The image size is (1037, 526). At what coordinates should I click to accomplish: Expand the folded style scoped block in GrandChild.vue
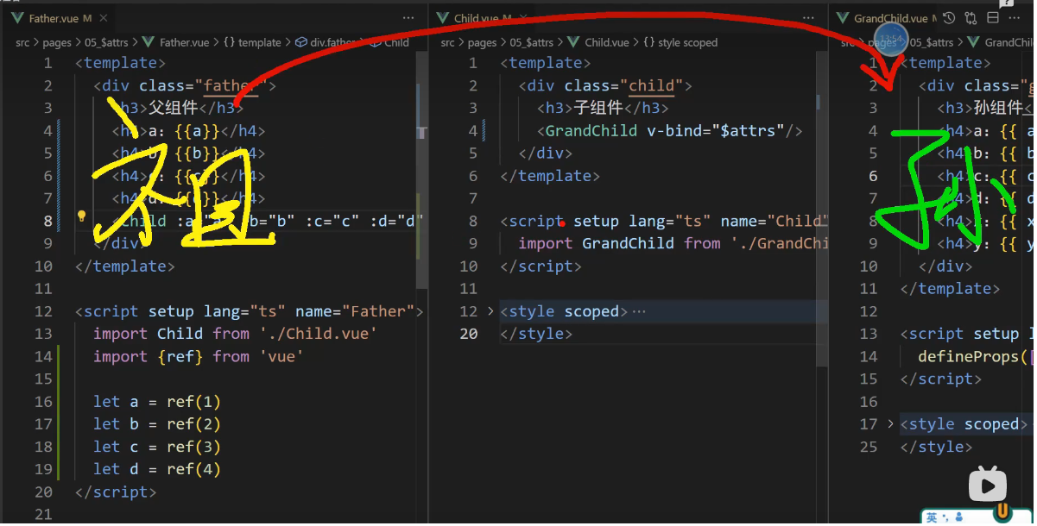pos(890,424)
